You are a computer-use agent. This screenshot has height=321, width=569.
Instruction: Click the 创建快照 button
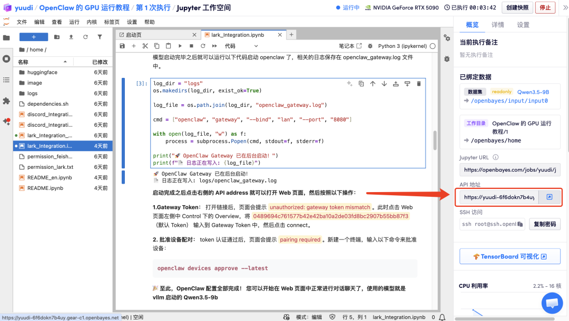coord(517,7)
